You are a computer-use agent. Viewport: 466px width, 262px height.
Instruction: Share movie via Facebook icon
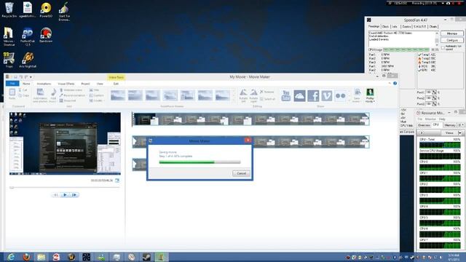pos(313,95)
